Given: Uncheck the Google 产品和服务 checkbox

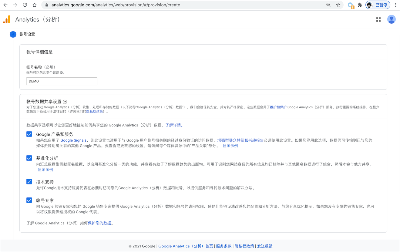Looking at the screenshot, I should [x=29, y=134].
